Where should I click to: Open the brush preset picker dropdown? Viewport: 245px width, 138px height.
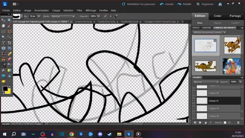(x=22, y=16)
